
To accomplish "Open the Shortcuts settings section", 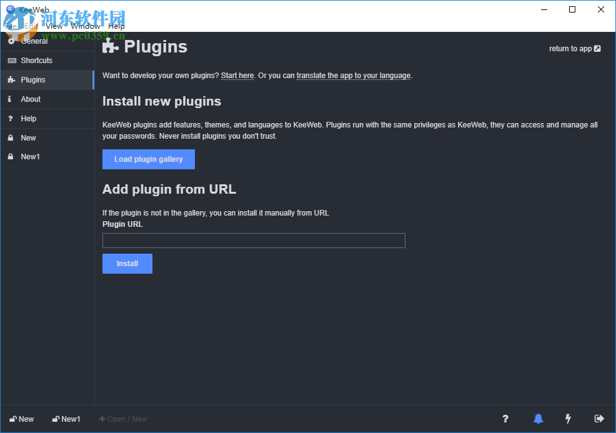I will pyautogui.click(x=36, y=61).
